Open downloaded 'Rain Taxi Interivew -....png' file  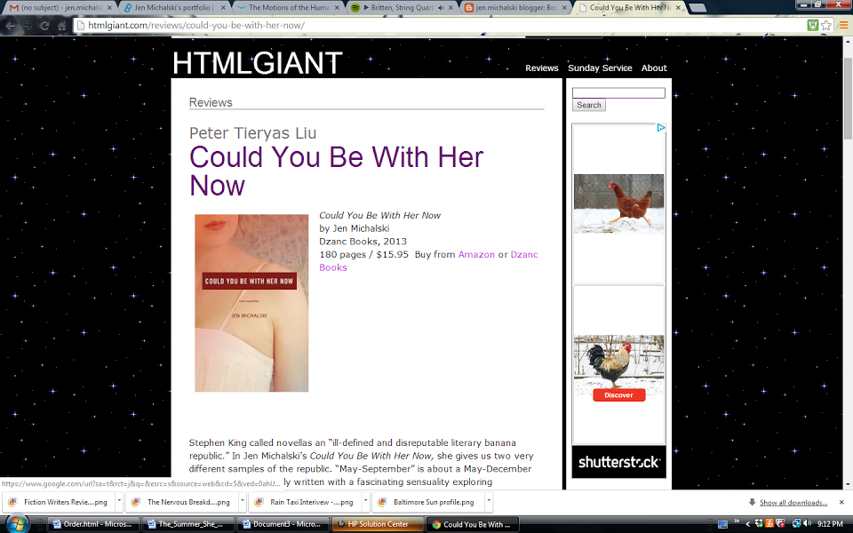pyautogui.click(x=305, y=502)
